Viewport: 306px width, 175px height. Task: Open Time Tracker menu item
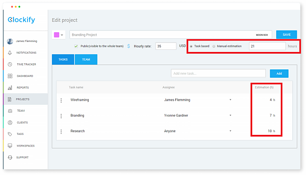tap(26, 64)
